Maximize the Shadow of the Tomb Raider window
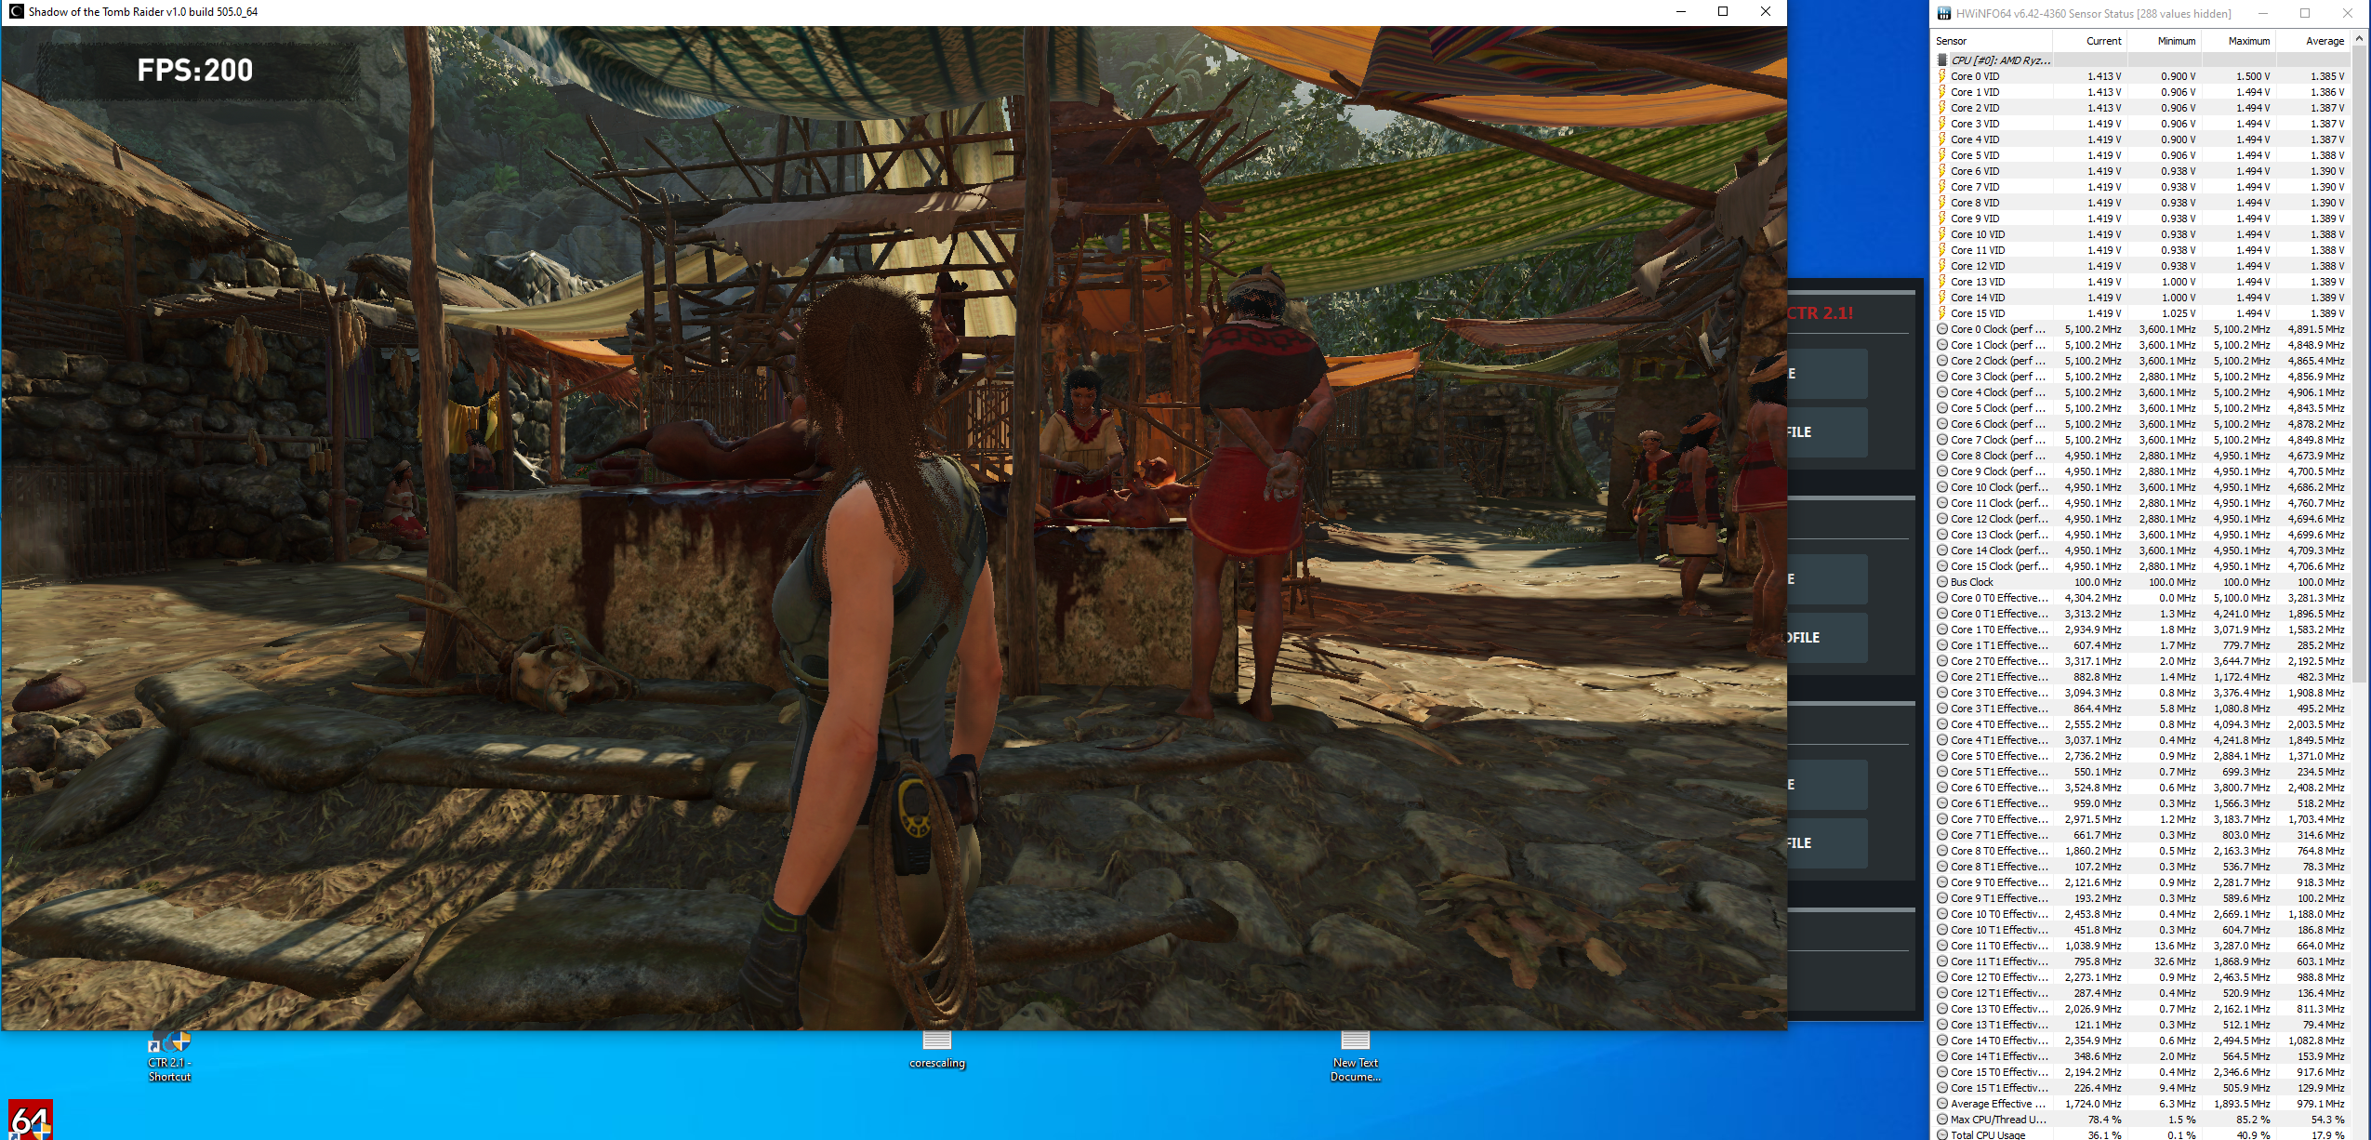Image resolution: width=2371 pixels, height=1140 pixels. 1723,12
